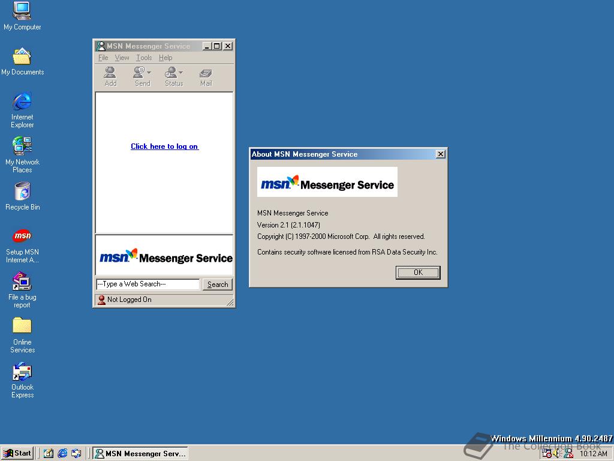Screen dimensions: 614x461
Task: Click the Mail toolbar icon in Messenger
Action: [x=206, y=77]
